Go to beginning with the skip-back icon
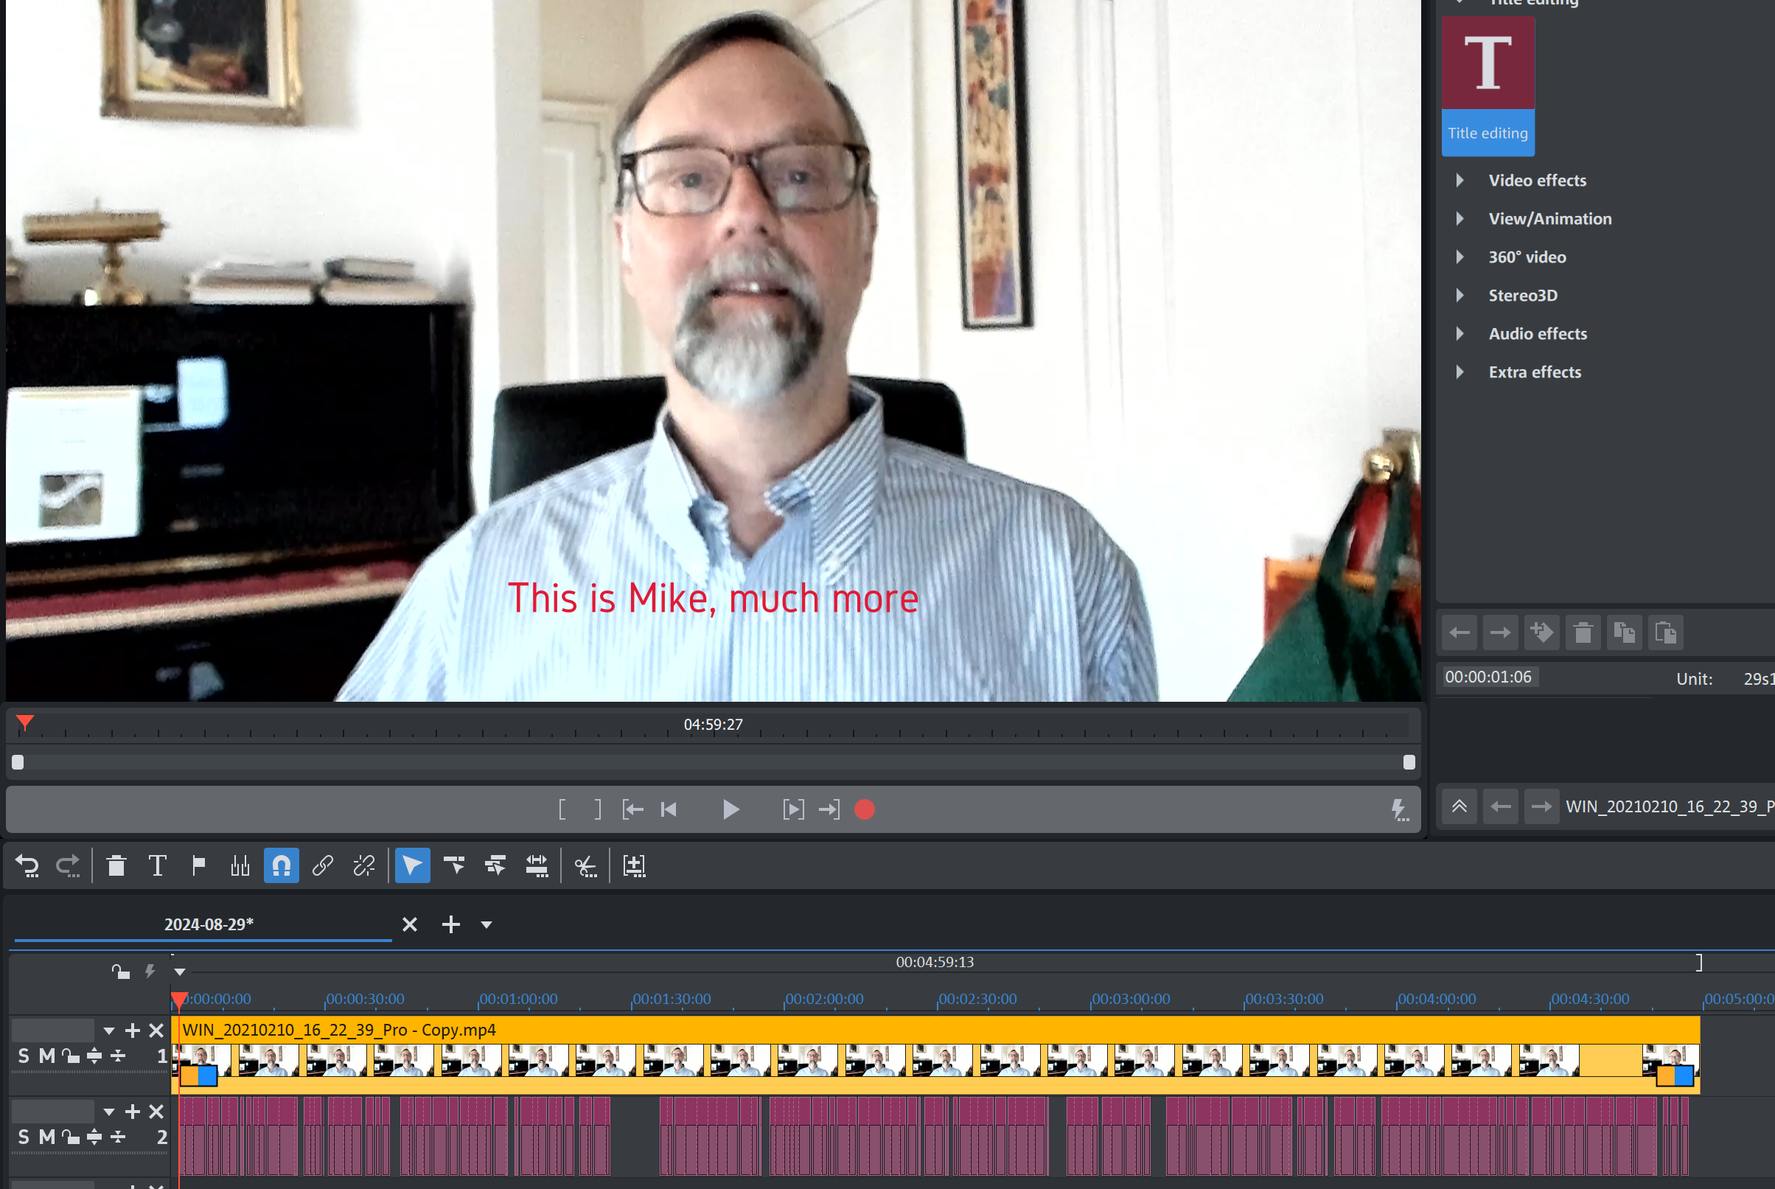Image resolution: width=1775 pixels, height=1189 pixels. 669,809
